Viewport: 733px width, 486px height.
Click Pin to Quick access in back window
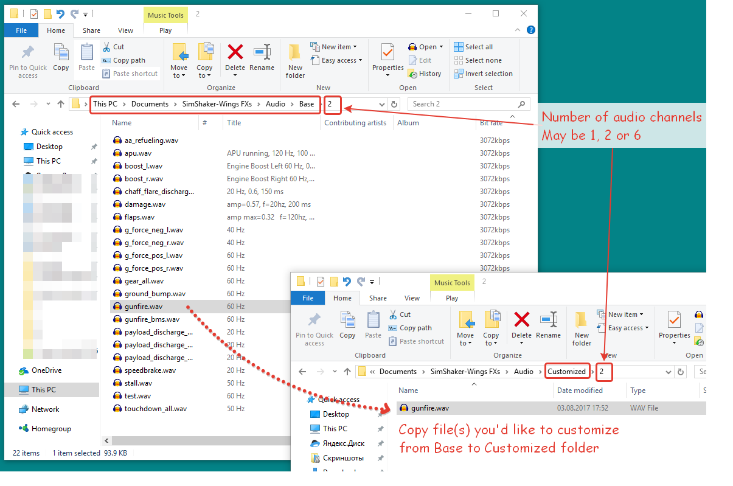pos(27,61)
